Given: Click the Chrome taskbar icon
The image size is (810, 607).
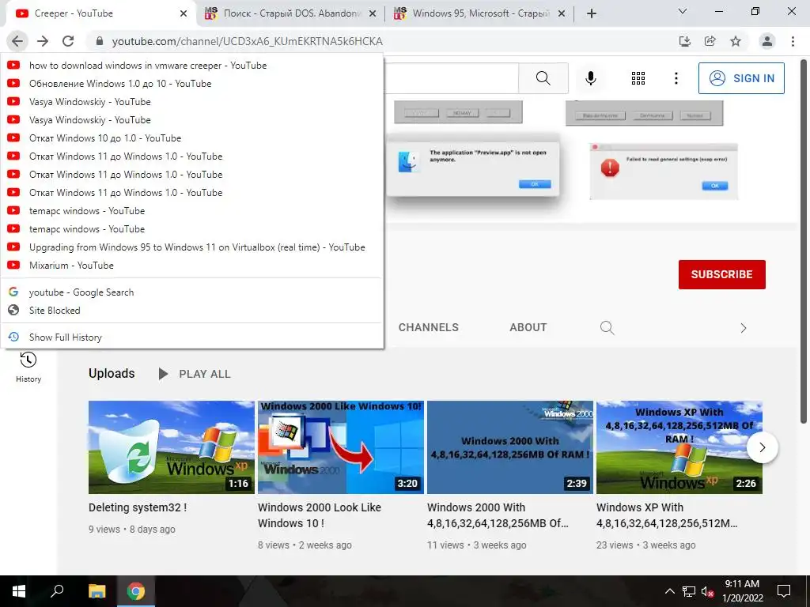Looking at the screenshot, I should 136,591.
